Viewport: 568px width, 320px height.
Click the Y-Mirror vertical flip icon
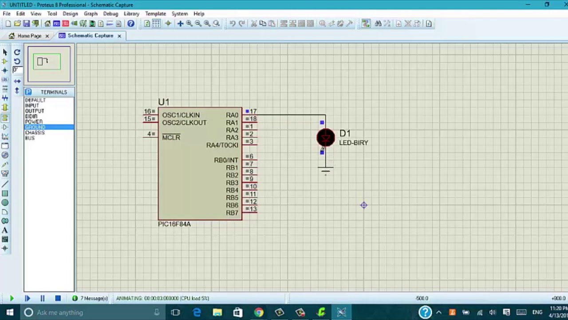(17, 91)
